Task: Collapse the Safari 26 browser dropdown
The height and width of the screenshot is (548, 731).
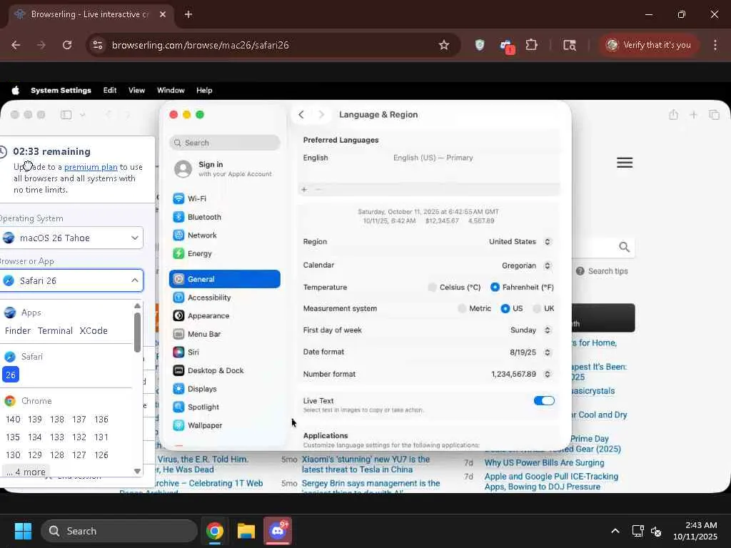Action: 71,280
